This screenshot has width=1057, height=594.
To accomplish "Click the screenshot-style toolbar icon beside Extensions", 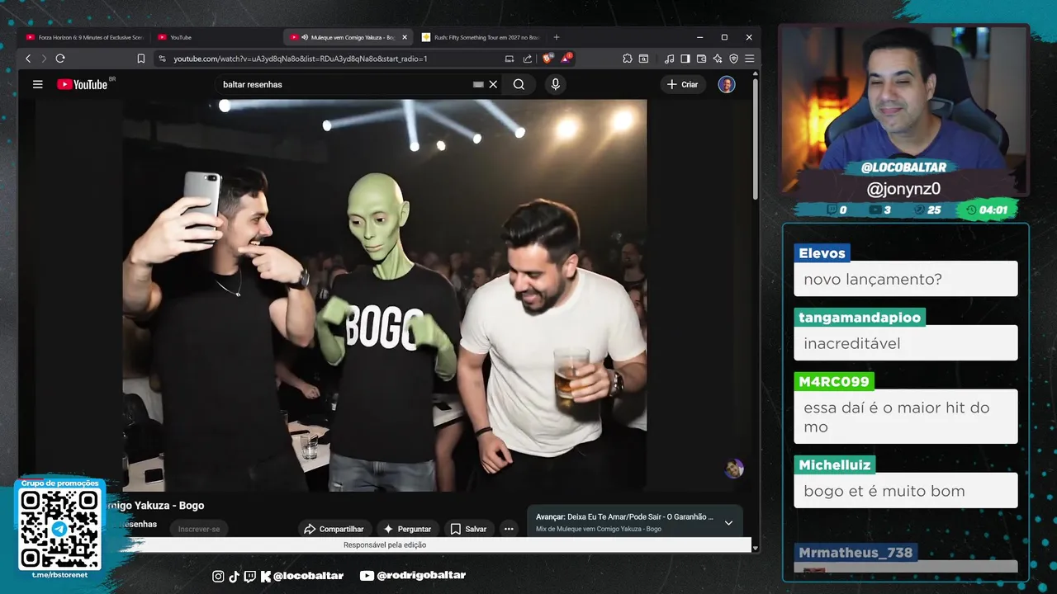I will [x=643, y=59].
